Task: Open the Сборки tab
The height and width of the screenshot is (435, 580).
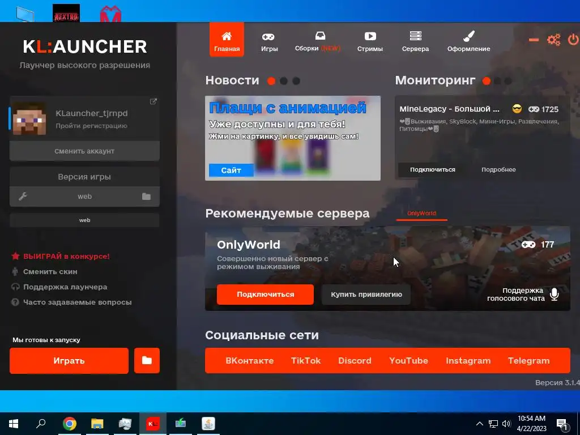Action: 317,41
